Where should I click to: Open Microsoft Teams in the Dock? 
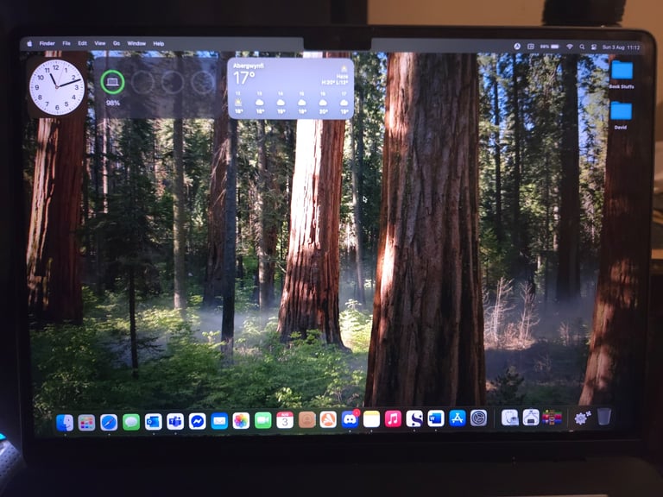(175, 421)
